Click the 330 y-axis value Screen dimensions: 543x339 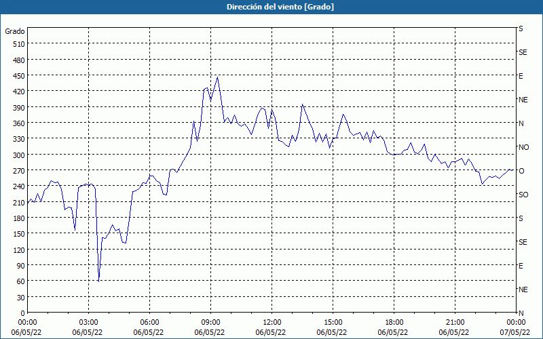19,139
